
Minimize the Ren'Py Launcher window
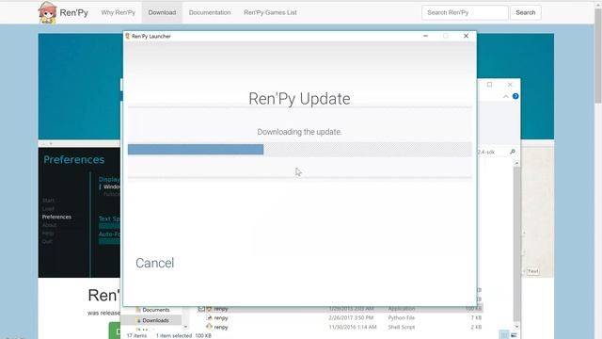click(425, 36)
